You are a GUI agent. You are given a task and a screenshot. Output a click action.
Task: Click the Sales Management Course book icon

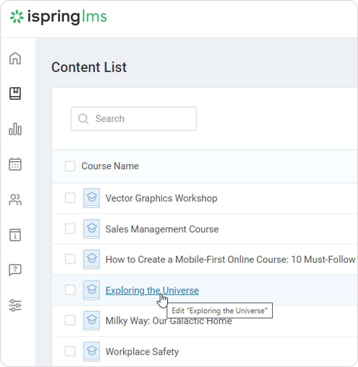click(x=92, y=229)
